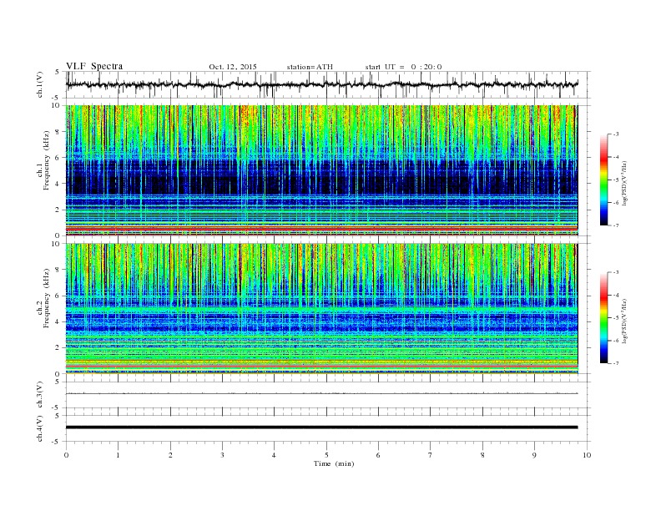Click the '-7' value on lower colorbar
The width and height of the screenshot is (661, 511).
click(x=616, y=363)
